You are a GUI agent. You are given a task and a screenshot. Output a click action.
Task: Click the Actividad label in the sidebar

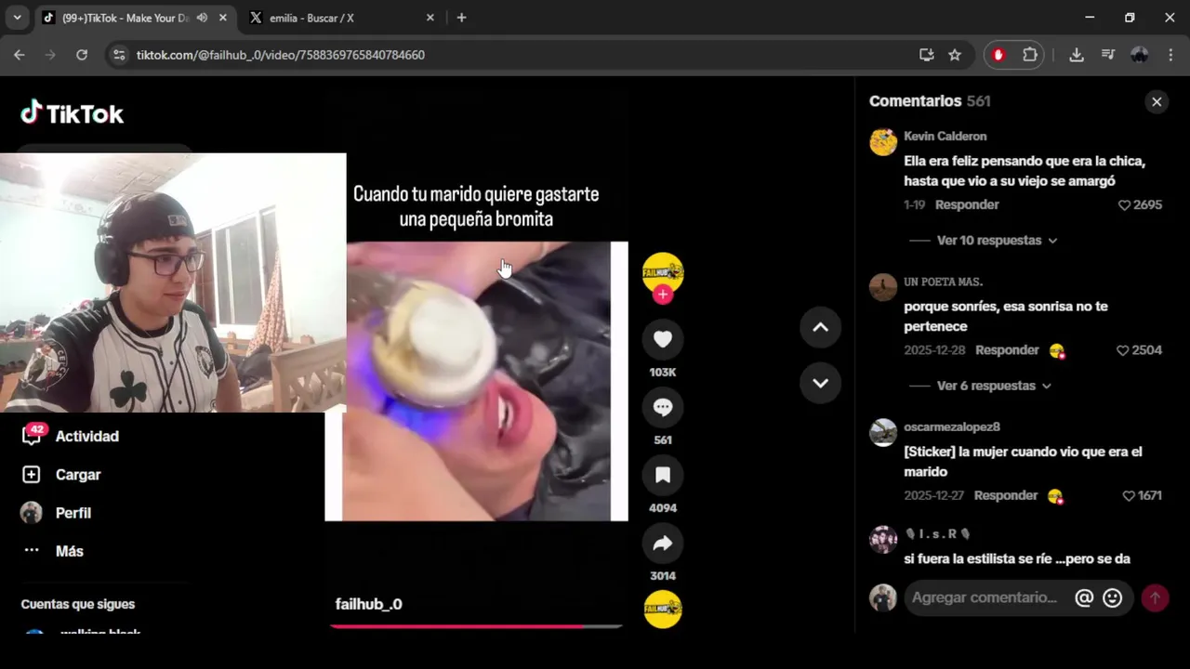(x=87, y=436)
